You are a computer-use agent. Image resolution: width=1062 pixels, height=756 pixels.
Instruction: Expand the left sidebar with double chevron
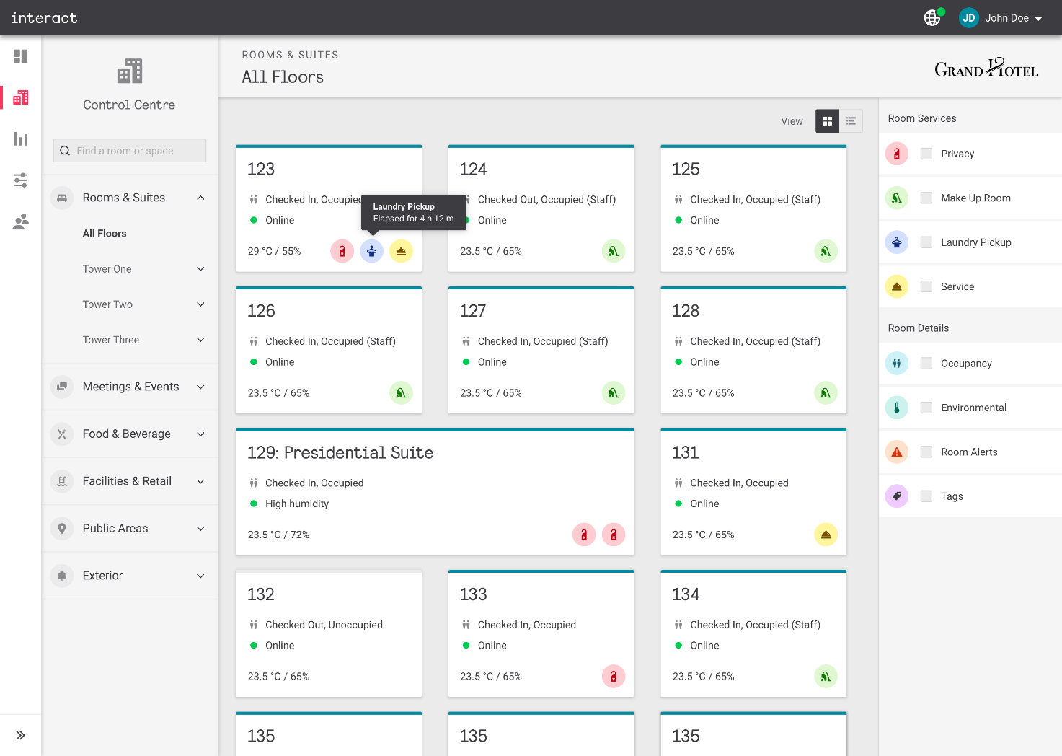point(21,735)
